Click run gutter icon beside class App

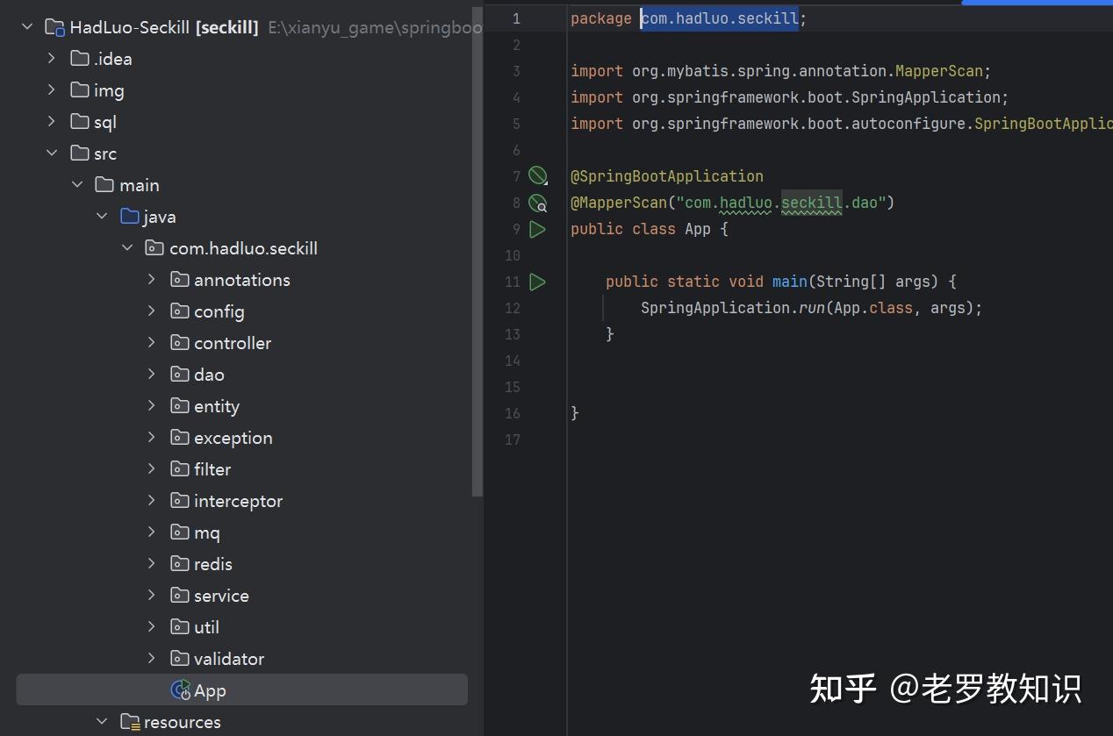(x=537, y=230)
